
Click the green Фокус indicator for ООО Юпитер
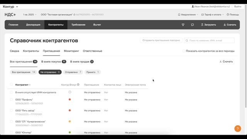[x=69, y=132]
